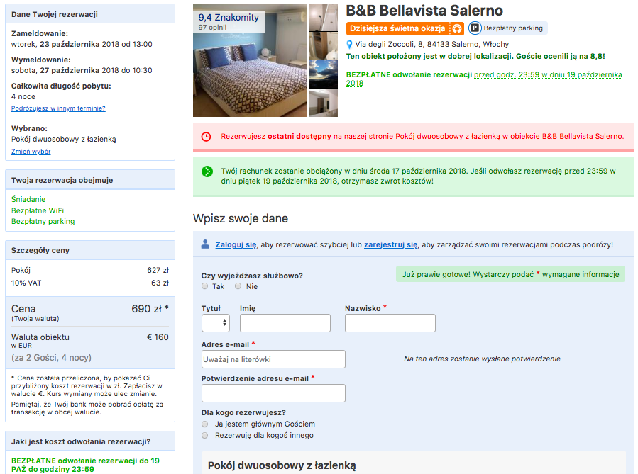Click the green refund info icon
The height and width of the screenshot is (474, 638).
206,172
